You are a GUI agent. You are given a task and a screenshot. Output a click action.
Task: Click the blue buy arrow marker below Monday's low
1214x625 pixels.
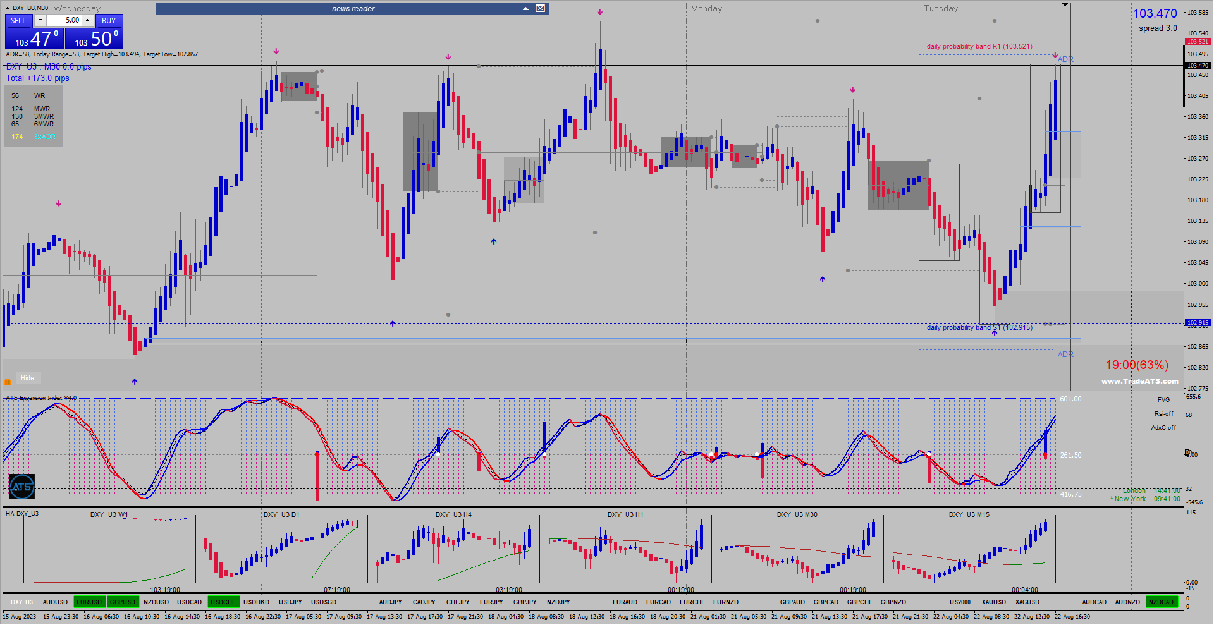[823, 279]
